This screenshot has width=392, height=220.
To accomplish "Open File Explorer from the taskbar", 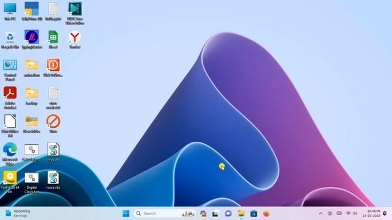I will coord(241,213).
